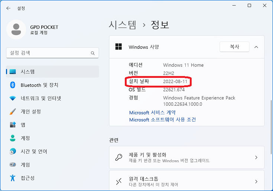This screenshot has height=191, width=273.
Task: Close the 설정 window
Action: tap(264, 6)
